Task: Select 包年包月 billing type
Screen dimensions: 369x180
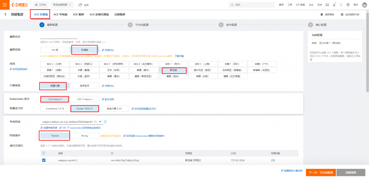Action: tap(84, 86)
